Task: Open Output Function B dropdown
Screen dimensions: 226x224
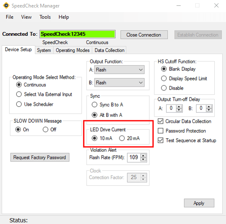Action: click(x=119, y=82)
